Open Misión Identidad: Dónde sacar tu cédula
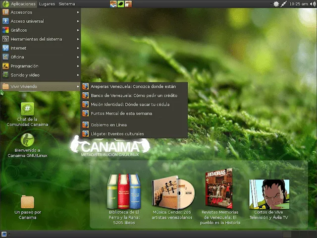 tap(134, 105)
